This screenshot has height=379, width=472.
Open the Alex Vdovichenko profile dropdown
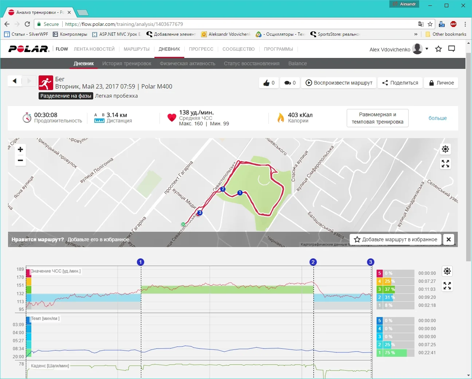pyautogui.click(x=427, y=49)
